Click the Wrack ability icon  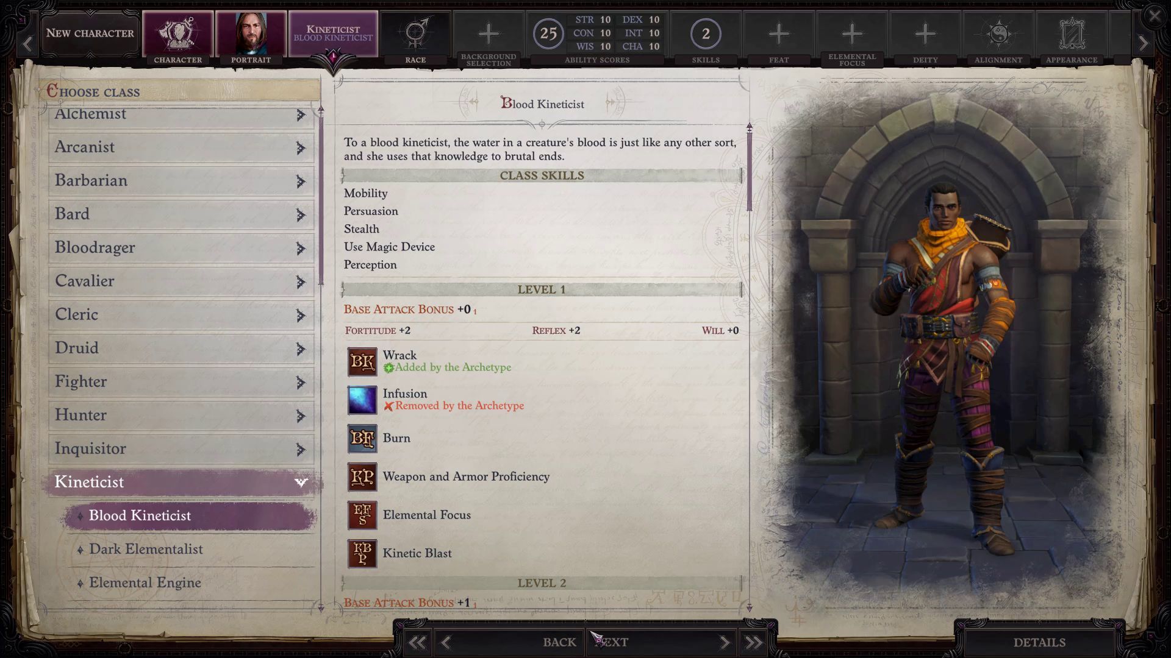point(362,362)
